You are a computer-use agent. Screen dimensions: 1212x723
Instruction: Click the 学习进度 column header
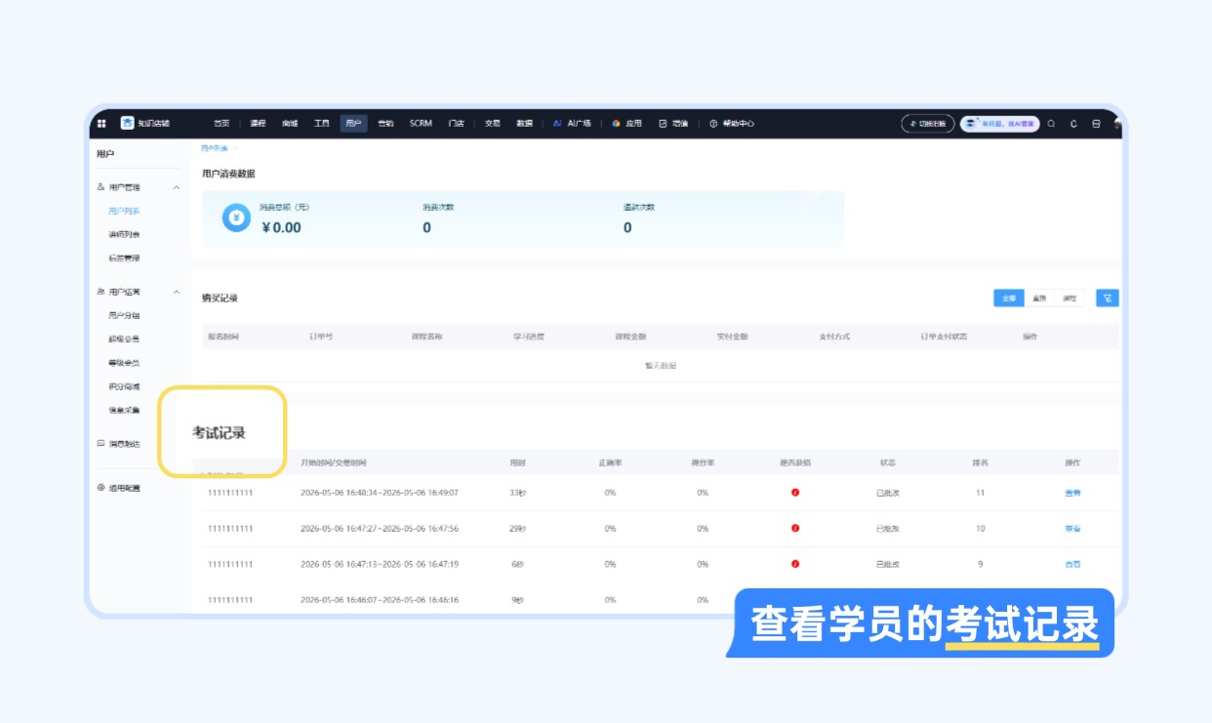pyautogui.click(x=529, y=337)
